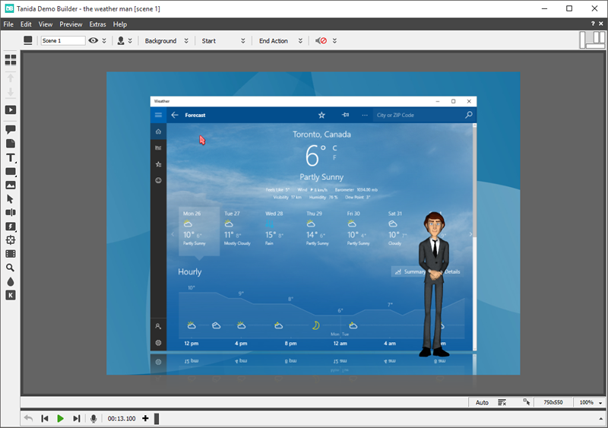Open the Extras menu

point(97,24)
